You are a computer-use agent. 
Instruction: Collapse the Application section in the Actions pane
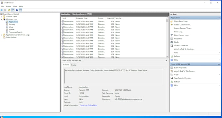tap(219, 18)
